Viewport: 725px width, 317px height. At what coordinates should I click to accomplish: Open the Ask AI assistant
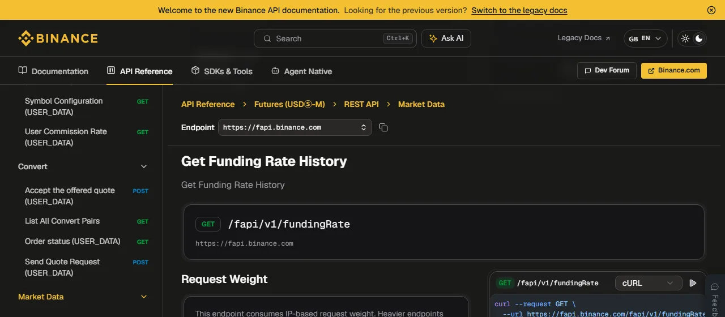(x=446, y=38)
